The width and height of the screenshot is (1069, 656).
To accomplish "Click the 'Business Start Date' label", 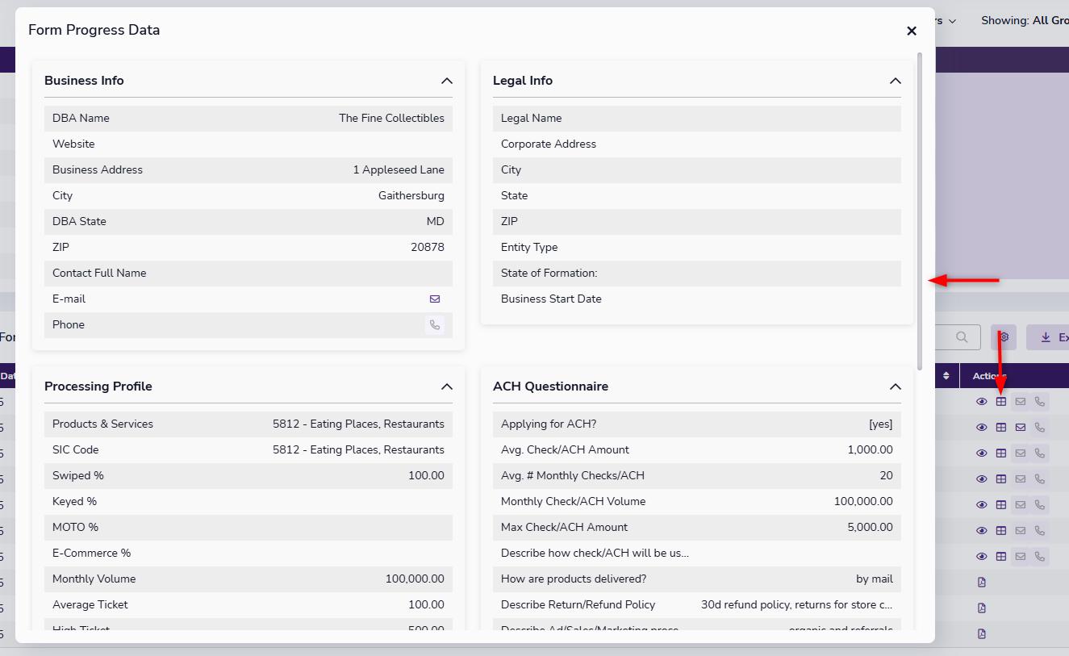I will point(551,299).
